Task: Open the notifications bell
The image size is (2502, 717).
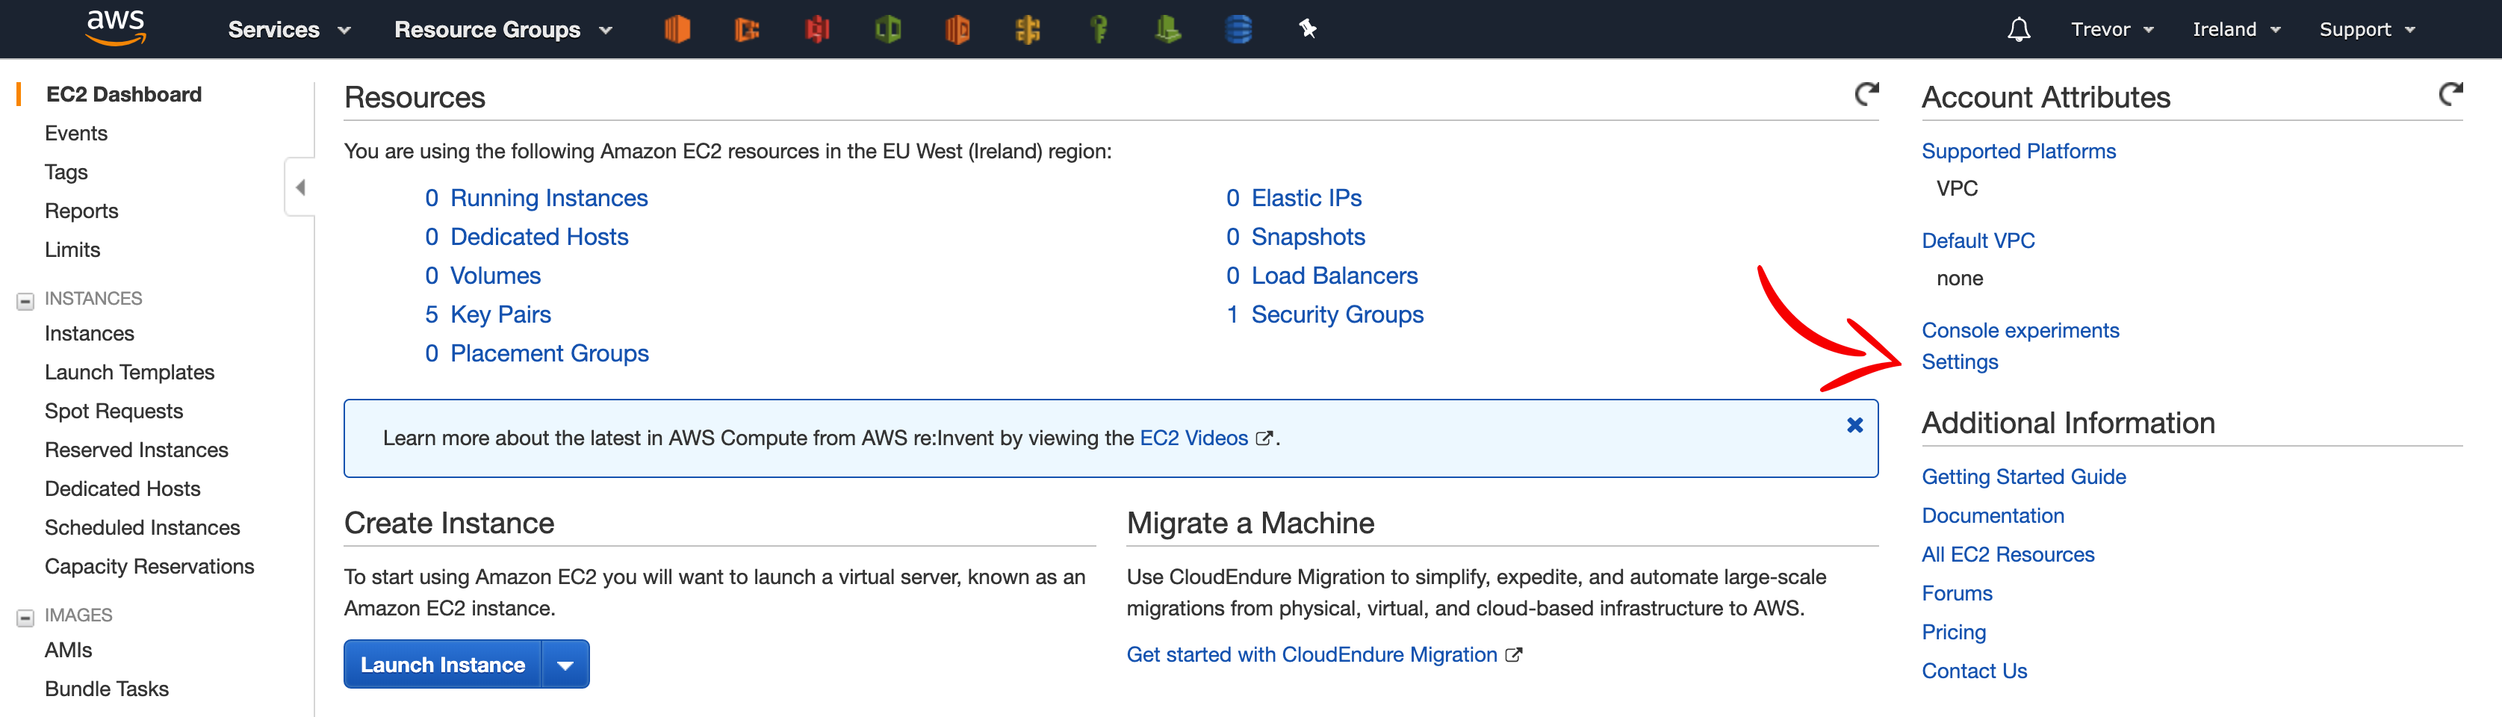Action: (x=2020, y=30)
